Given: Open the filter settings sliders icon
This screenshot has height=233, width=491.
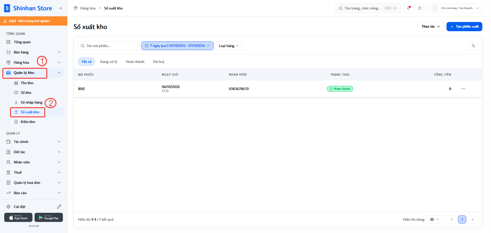Looking at the screenshot, I should (x=473, y=46).
